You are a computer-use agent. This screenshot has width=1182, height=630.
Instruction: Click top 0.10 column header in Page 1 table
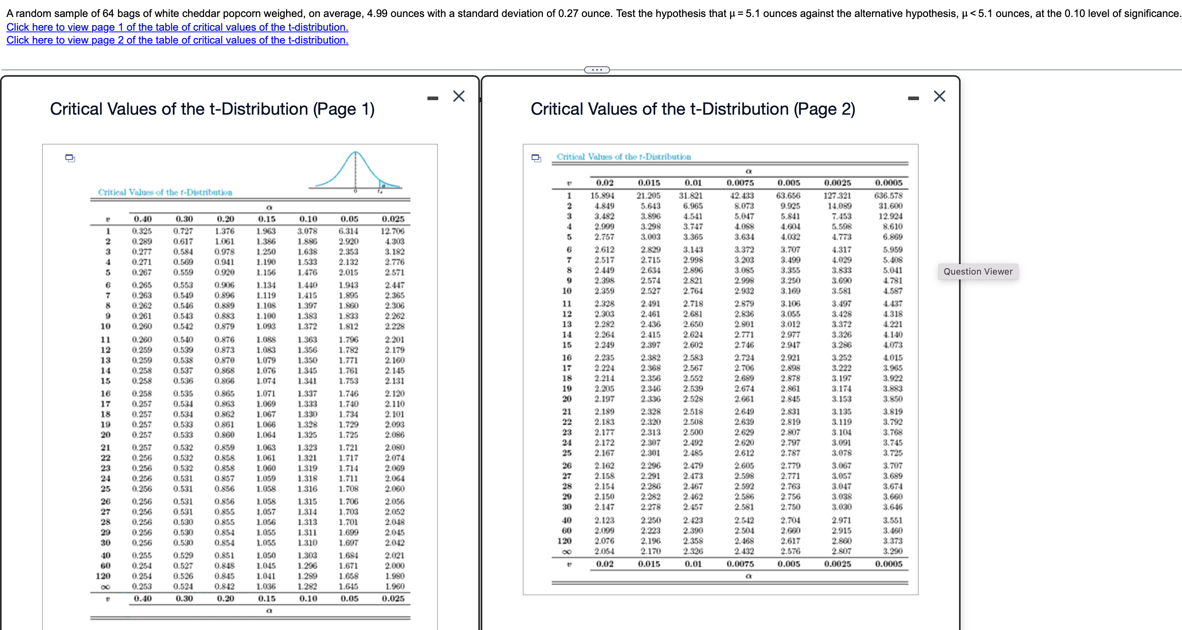308,219
